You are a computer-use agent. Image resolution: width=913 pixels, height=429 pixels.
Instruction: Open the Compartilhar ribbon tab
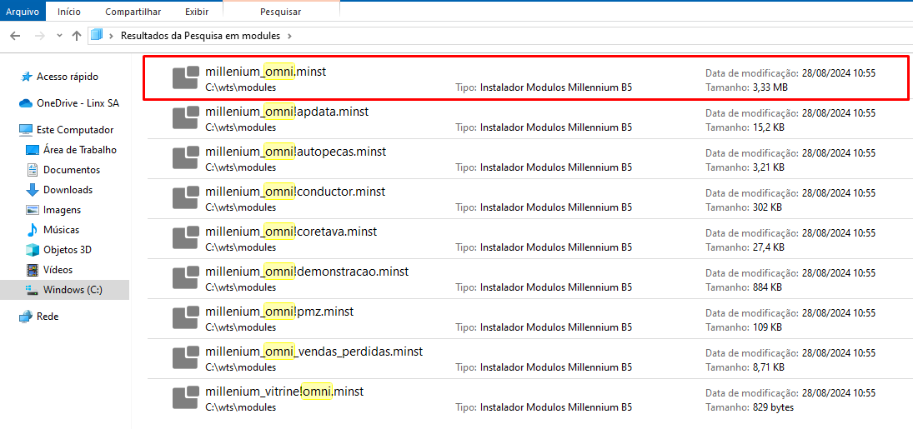click(x=133, y=12)
